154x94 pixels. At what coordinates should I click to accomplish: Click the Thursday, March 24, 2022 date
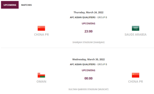(x=88, y=12)
